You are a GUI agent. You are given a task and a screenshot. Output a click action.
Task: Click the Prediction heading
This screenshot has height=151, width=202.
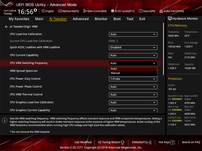[x=175, y=79]
